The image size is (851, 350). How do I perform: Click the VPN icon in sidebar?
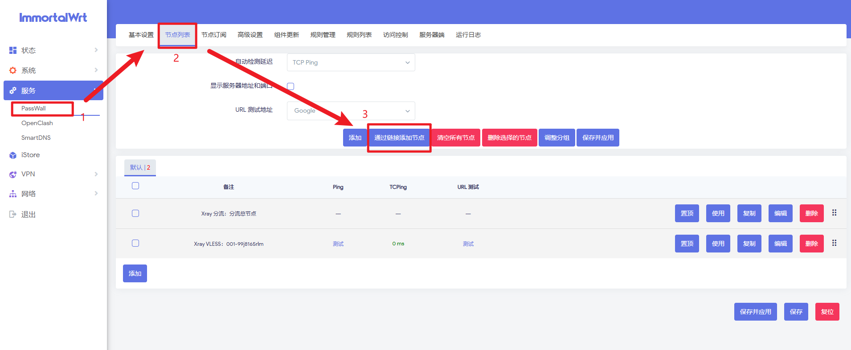click(13, 174)
